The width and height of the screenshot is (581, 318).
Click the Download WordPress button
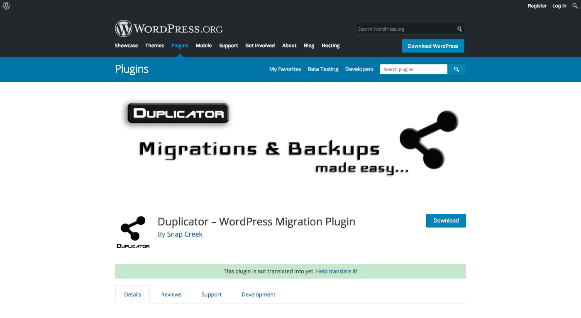click(x=433, y=46)
